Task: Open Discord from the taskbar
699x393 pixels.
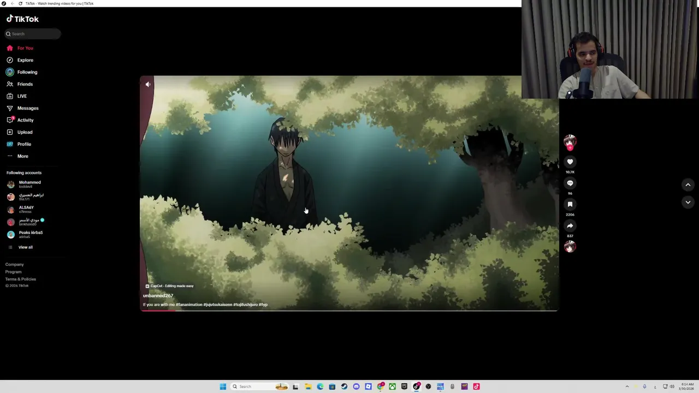Action: point(356,386)
